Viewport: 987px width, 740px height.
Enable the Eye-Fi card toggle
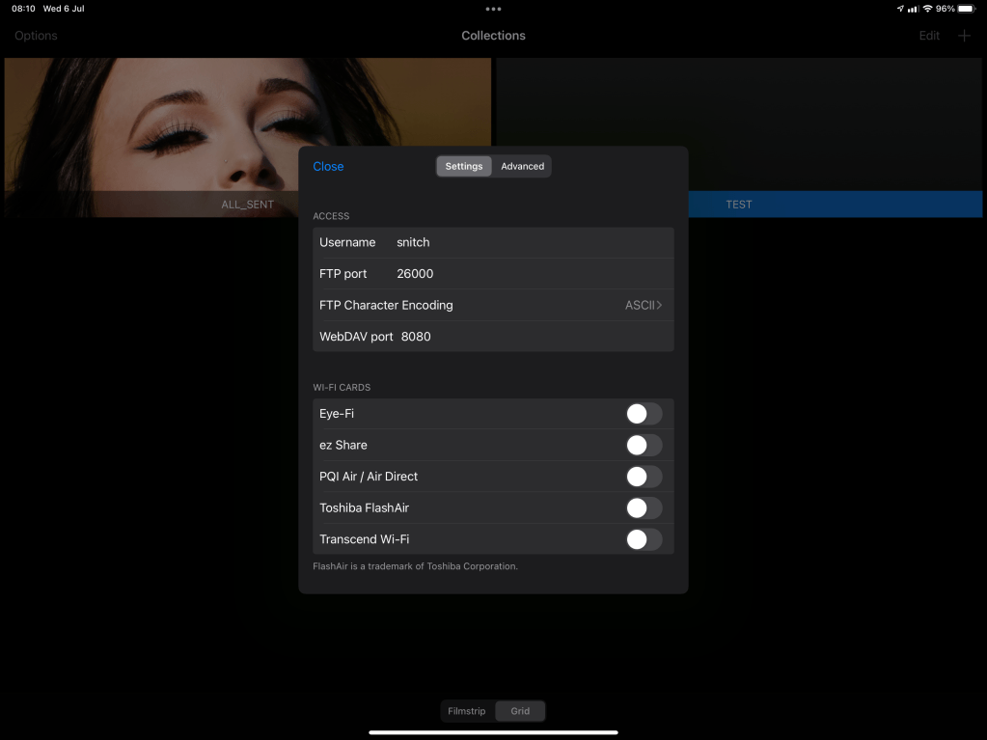644,414
